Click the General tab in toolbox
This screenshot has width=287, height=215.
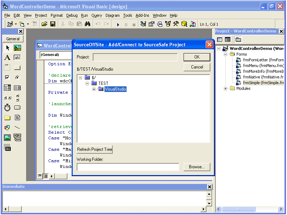point(13,39)
